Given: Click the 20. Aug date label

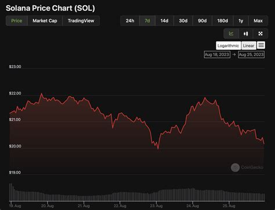Looking at the screenshot, I should 48,206.
